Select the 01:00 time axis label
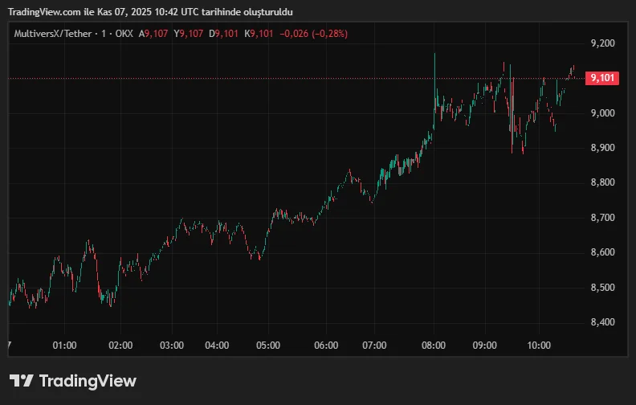This screenshot has width=636, height=405. pos(64,346)
